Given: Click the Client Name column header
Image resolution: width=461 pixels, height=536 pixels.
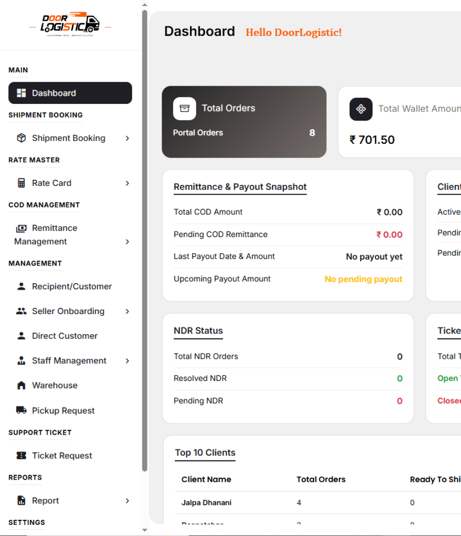Looking at the screenshot, I should (x=206, y=479).
